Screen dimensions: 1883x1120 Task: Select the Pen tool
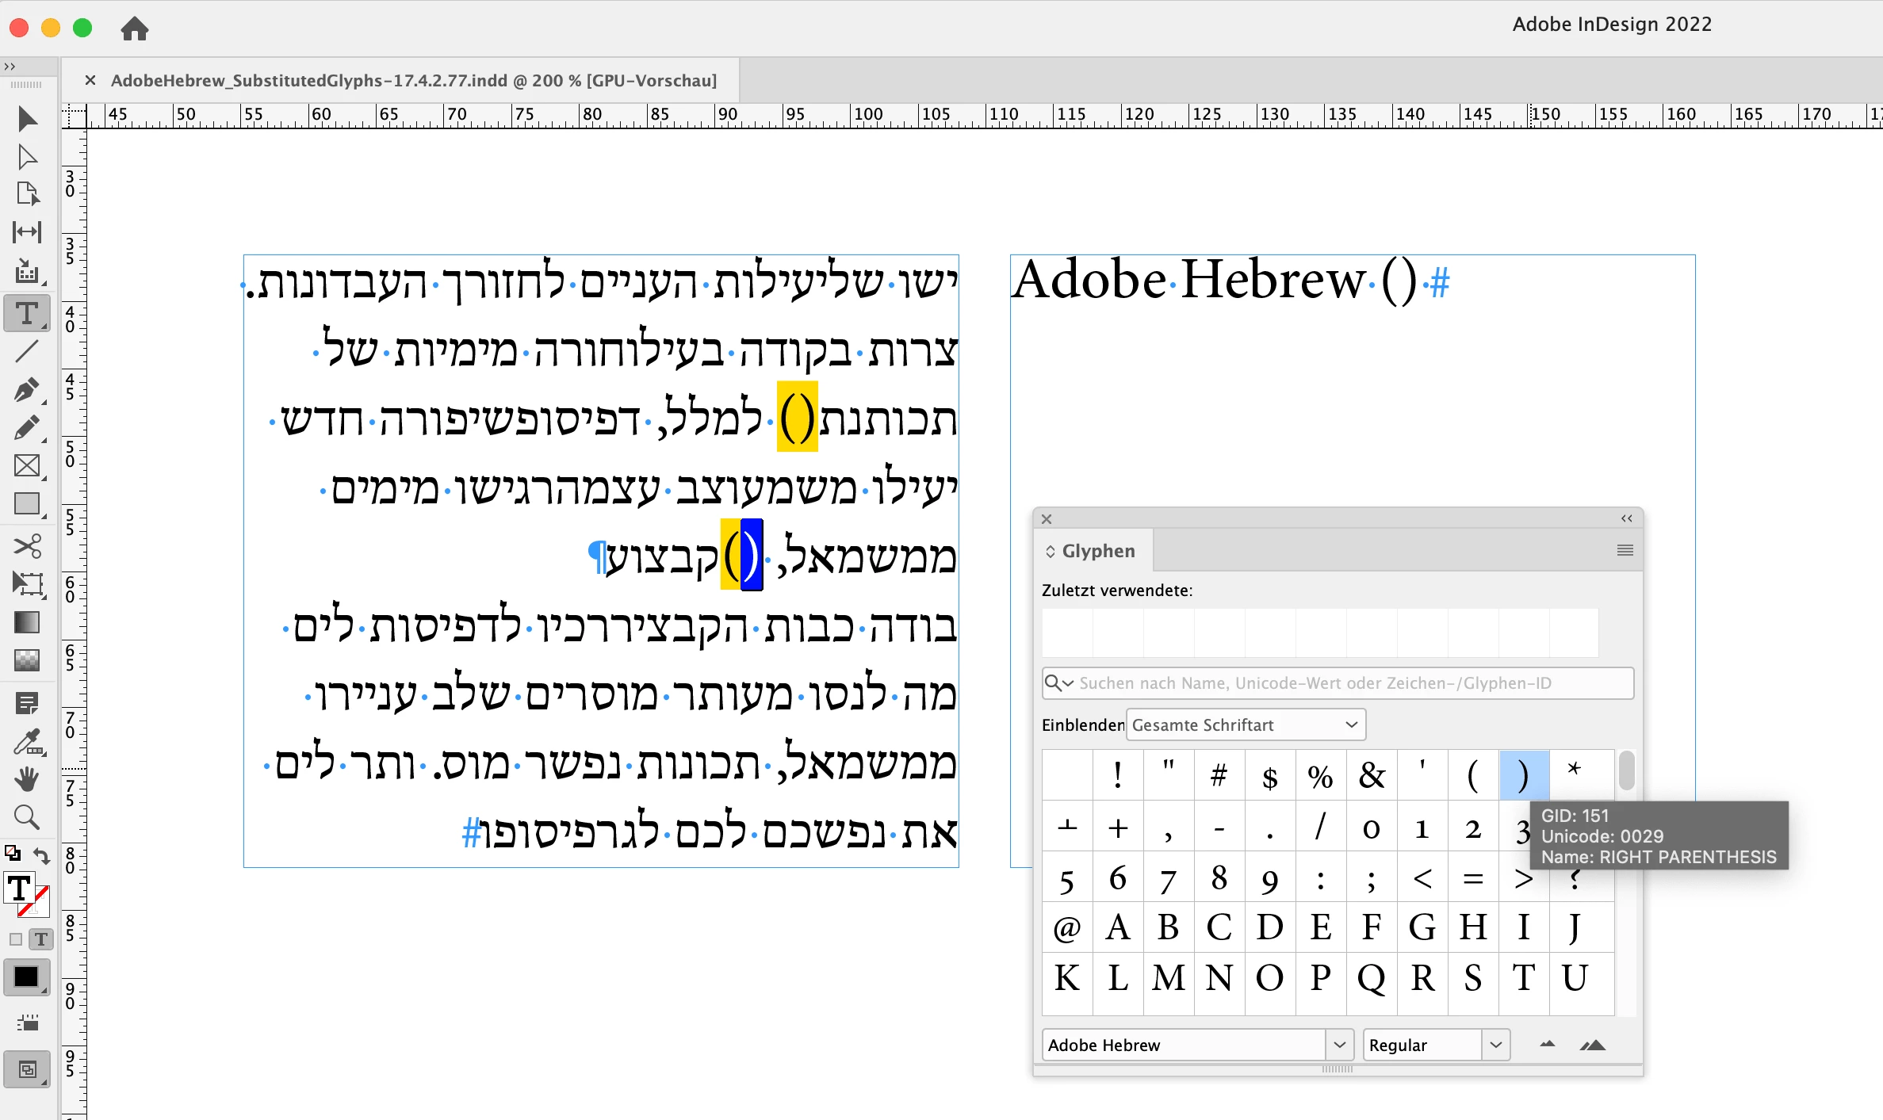click(x=27, y=389)
